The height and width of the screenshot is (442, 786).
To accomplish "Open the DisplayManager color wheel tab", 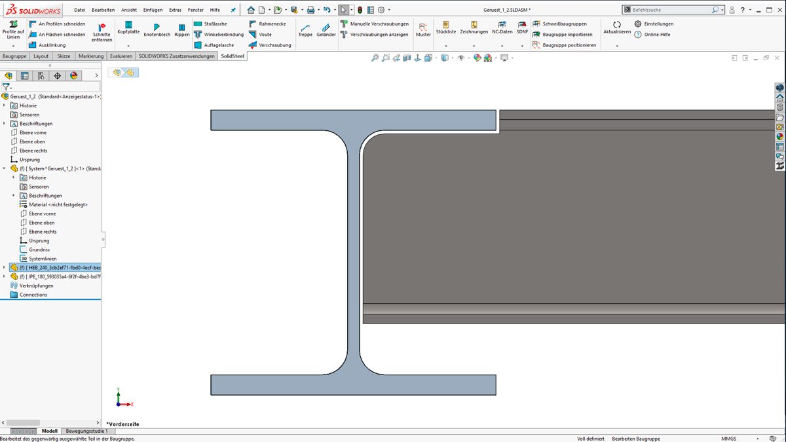I will click(x=74, y=76).
